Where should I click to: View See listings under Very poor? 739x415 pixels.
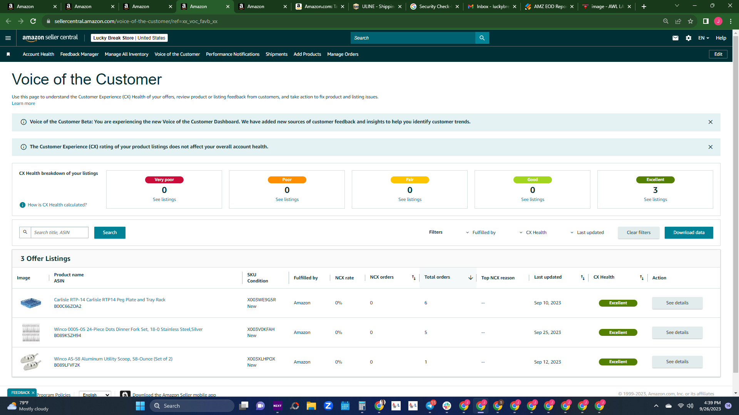(x=164, y=199)
